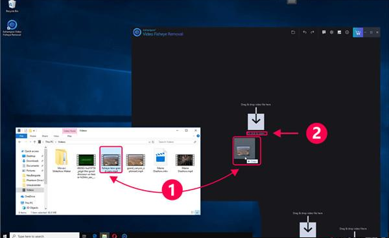Select the Meine Diashow project file

pyautogui.click(x=161, y=160)
